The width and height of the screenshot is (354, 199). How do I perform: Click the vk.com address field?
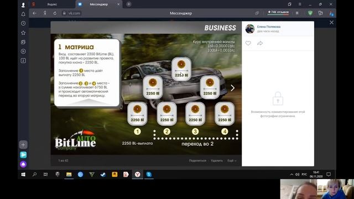tap(74, 13)
